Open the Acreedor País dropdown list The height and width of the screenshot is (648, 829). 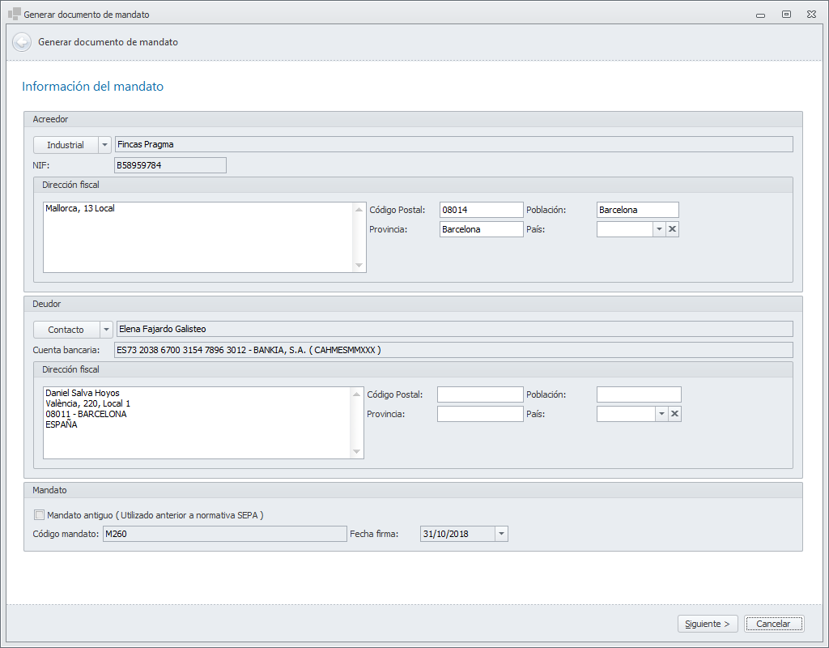(x=659, y=229)
